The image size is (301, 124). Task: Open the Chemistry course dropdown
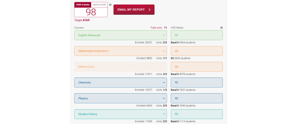coord(120,83)
